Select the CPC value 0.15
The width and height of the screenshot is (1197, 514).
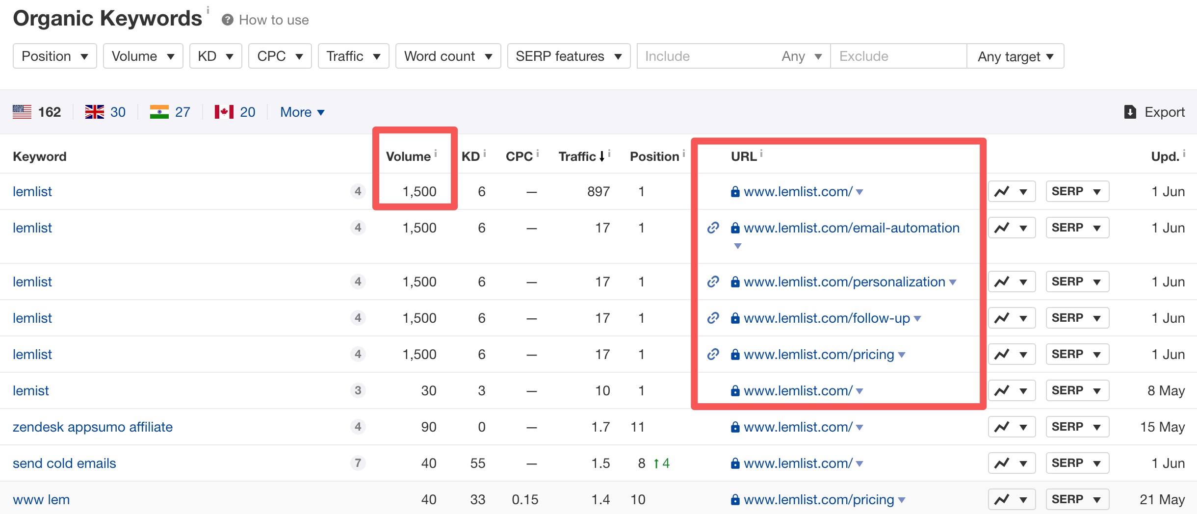[x=525, y=500]
